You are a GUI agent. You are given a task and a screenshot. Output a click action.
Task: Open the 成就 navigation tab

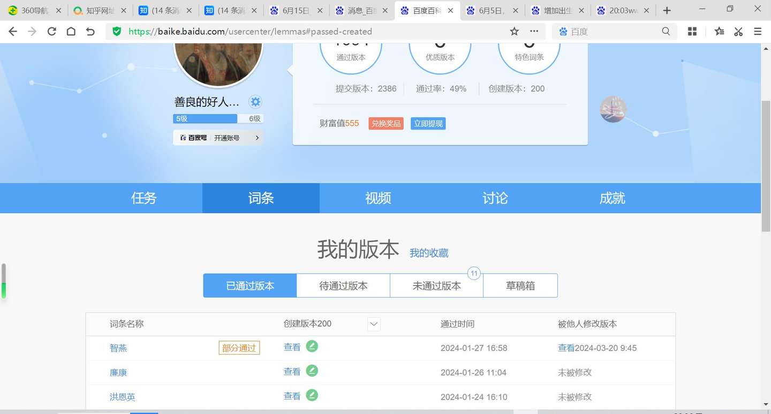[612, 198]
